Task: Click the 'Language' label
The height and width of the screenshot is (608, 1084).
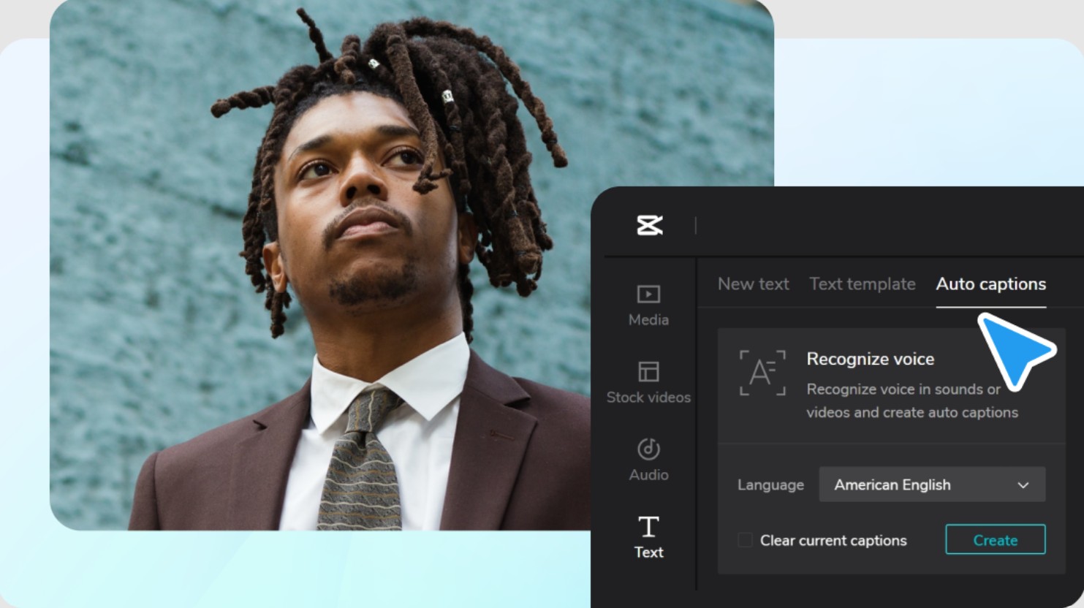Action: [x=770, y=485]
